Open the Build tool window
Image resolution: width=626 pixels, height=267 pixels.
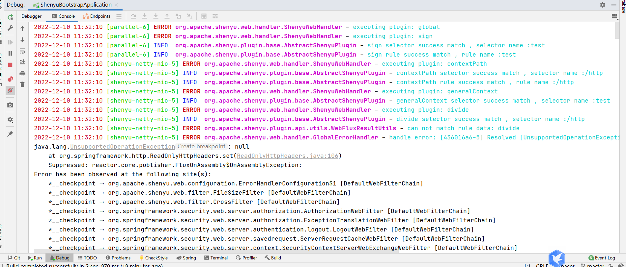[273, 258]
